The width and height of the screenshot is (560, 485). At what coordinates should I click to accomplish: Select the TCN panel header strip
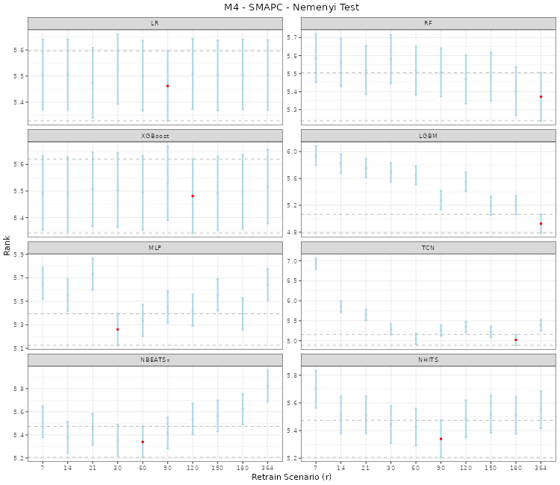(x=429, y=248)
